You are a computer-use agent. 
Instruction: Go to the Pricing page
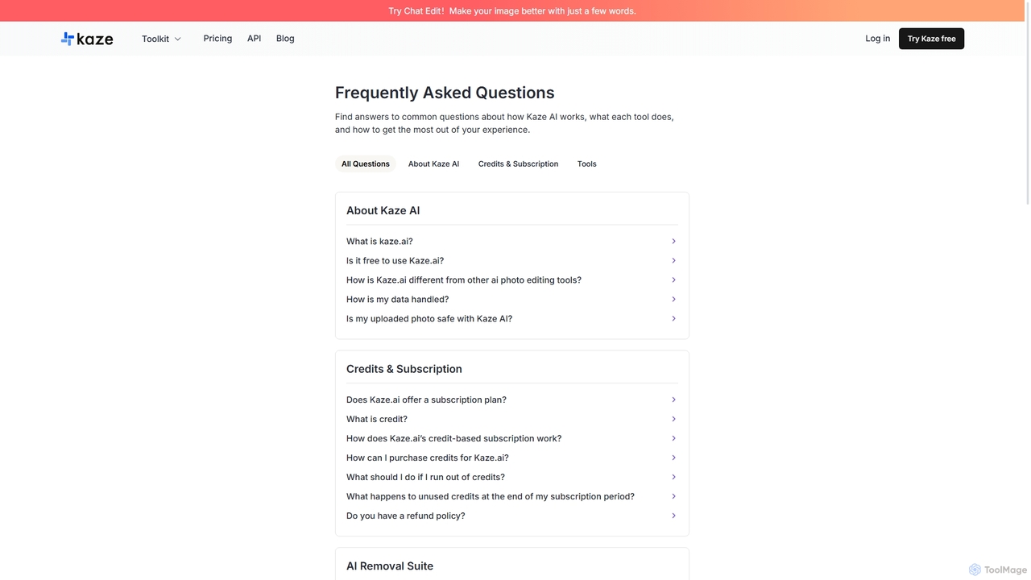coord(217,39)
